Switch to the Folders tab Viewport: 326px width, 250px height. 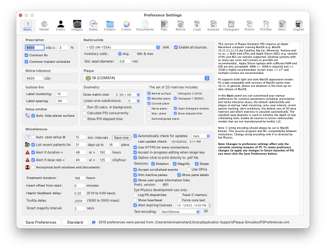pyautogui.click(x=110, y=26)
